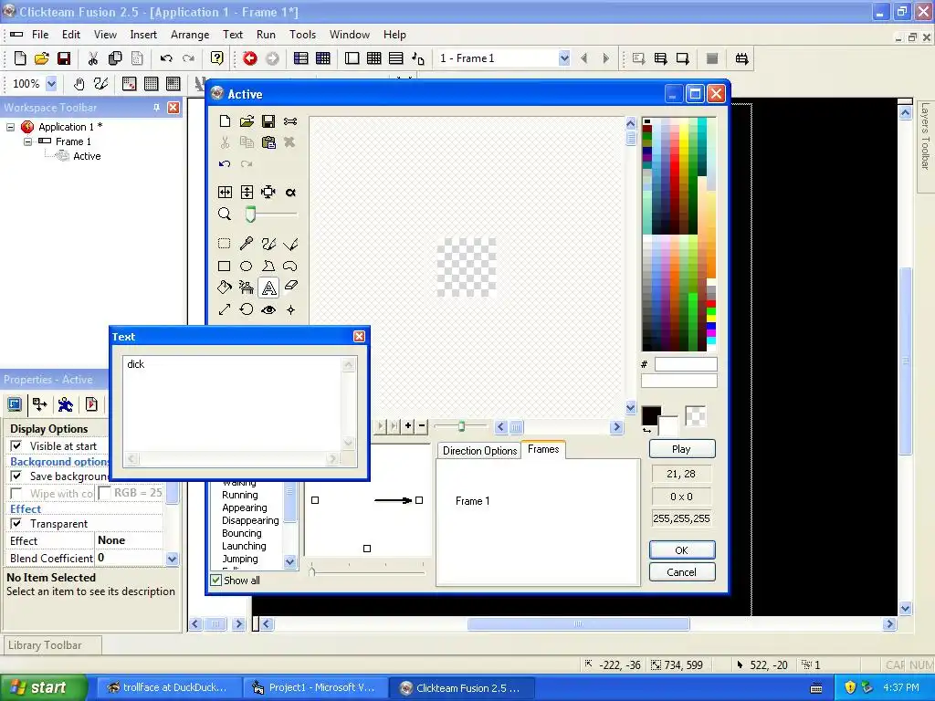Collapse the Frame 1 tree node
935x701 pixels.
coord(27,141)
